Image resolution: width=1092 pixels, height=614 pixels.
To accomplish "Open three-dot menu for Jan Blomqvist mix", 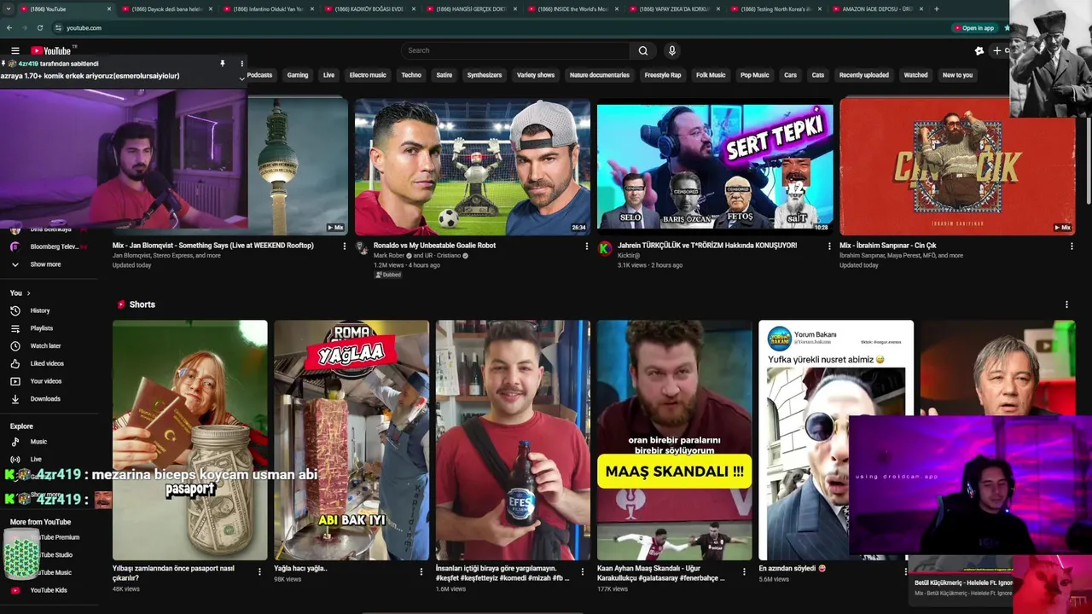I will point(345,246).
